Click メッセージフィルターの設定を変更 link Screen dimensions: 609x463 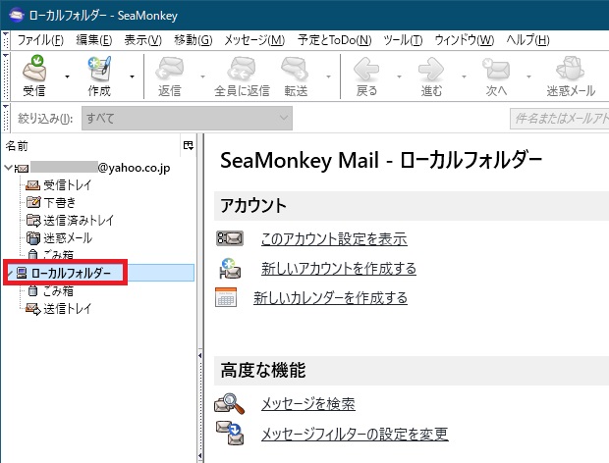[x=354, y=434]
